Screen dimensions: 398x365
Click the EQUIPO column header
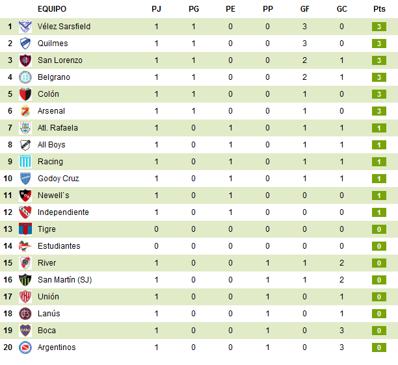tap(52, 9)
